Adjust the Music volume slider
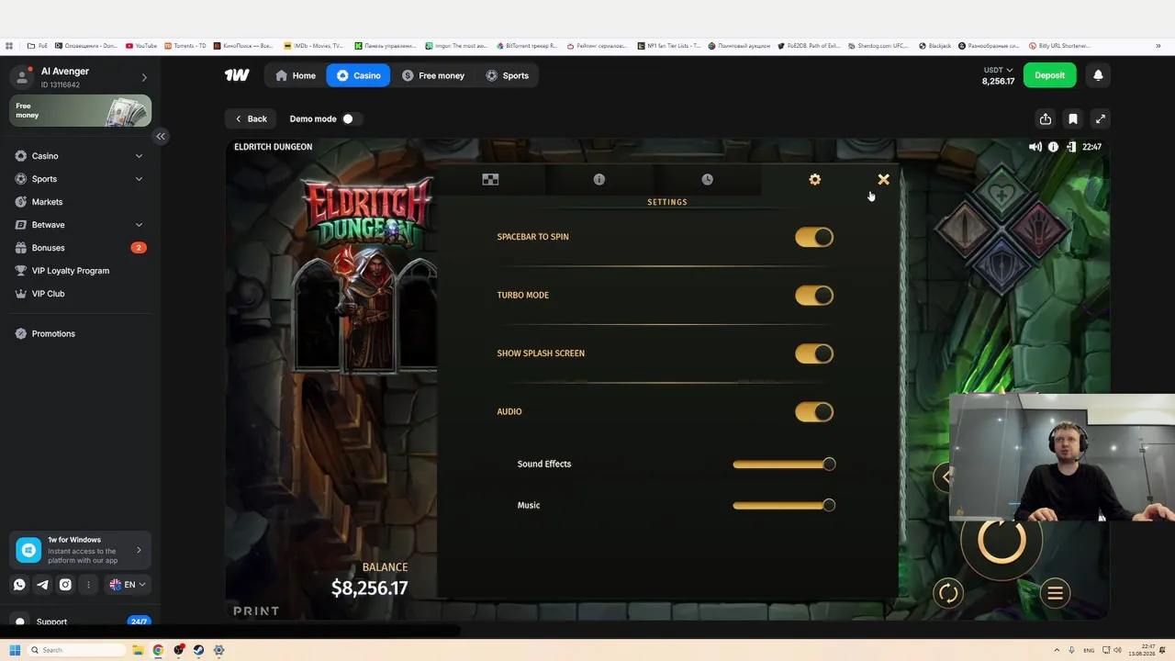This screenshot has height=661, width=1175. [784, 505]
